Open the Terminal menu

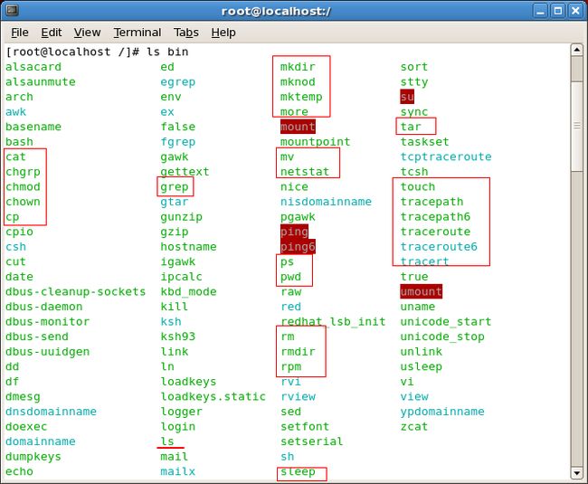point(138,33)
